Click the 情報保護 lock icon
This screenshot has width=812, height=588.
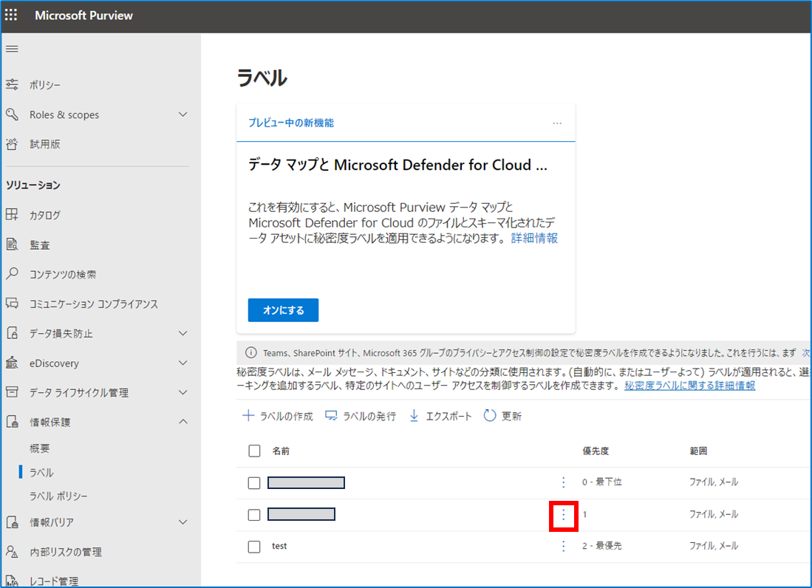12,421
